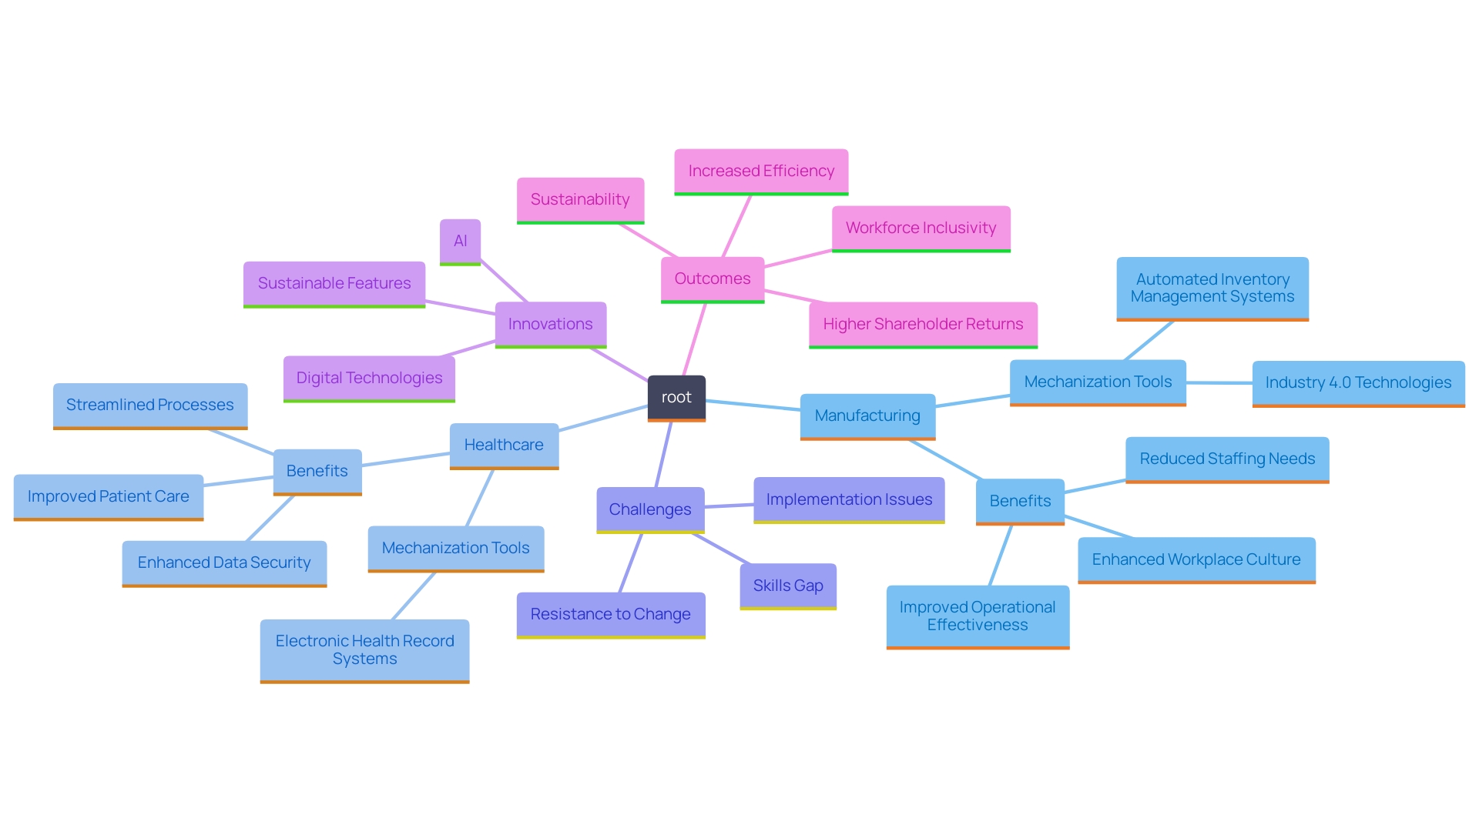Screen dimensions: 1479x831
Task: Select the Healthcare branch node
Action: 501,445
